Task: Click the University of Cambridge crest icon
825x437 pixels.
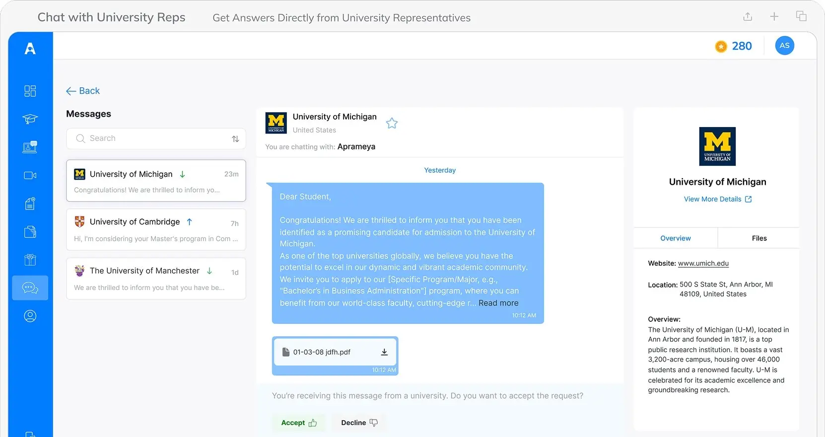Action: pyautogui.click(x=79, y=221)
